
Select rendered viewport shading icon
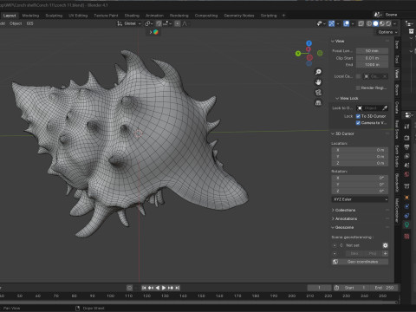(x=388, y=23)
